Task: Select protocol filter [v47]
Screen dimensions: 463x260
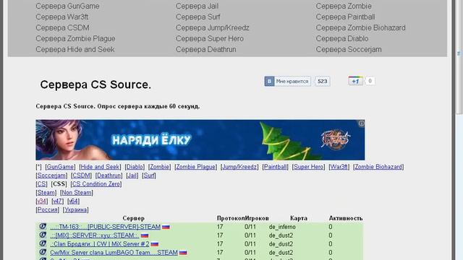Action: pyautogui.click(x=58, y=201)
